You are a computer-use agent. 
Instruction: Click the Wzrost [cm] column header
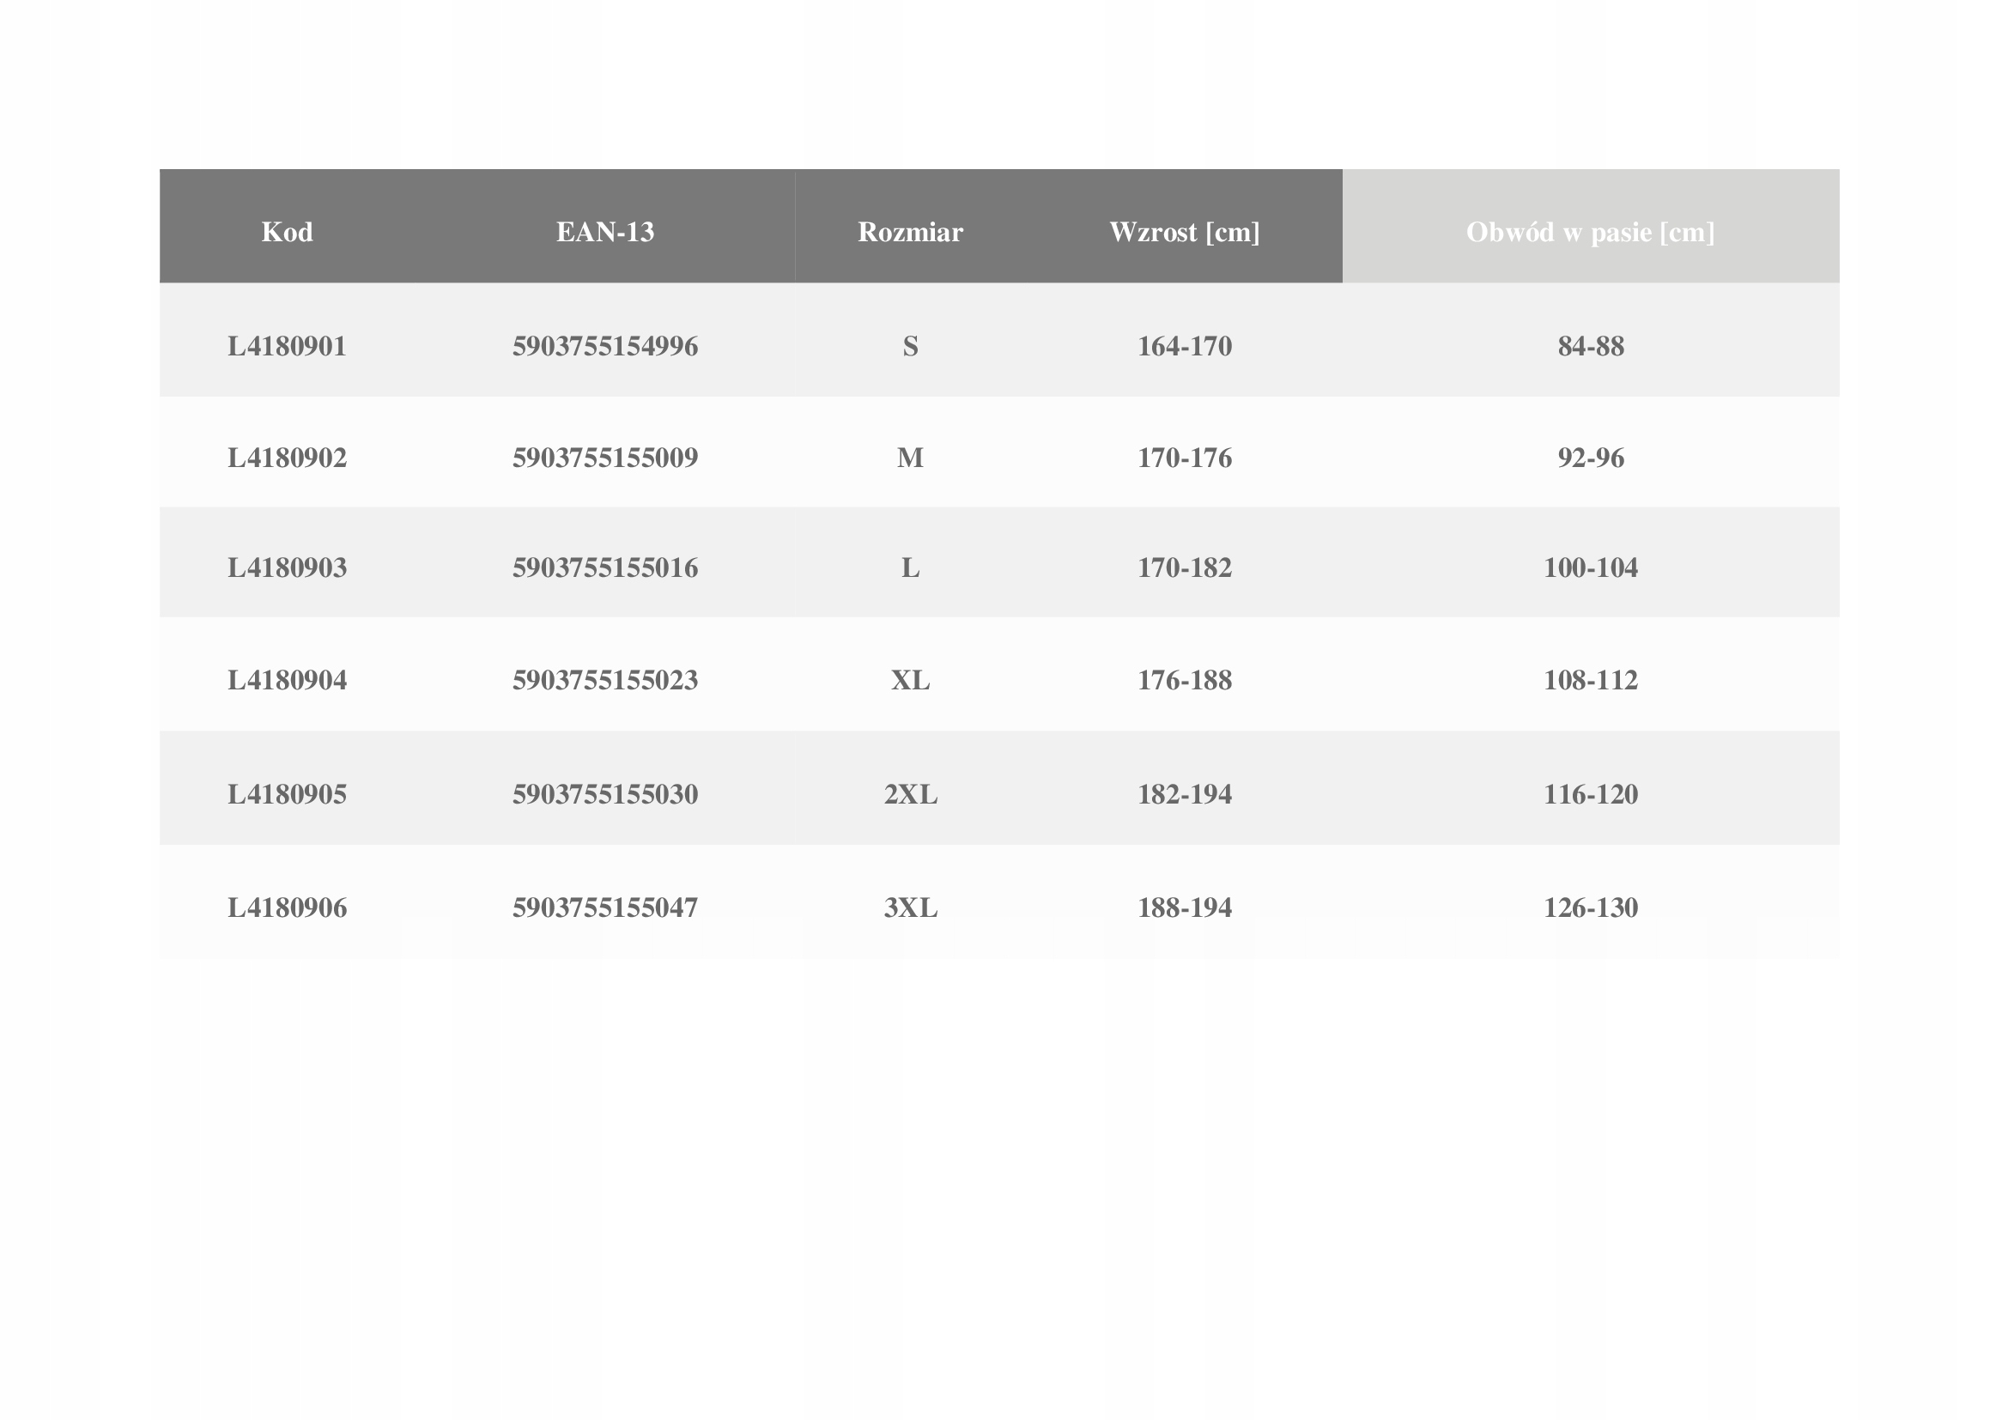tap(1184, 232)
